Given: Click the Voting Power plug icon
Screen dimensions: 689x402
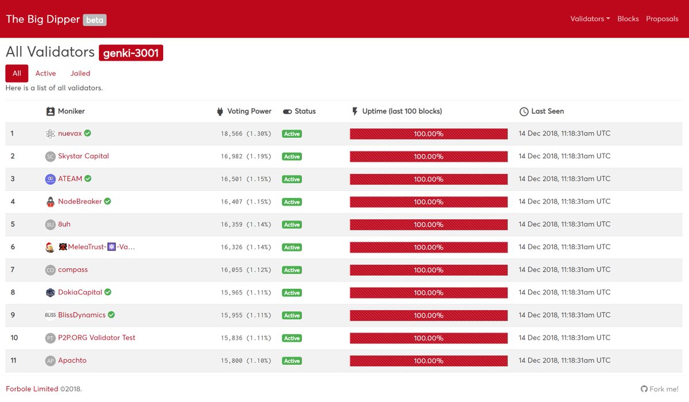Looking at the screenshot, I should (x=220, y=111).
